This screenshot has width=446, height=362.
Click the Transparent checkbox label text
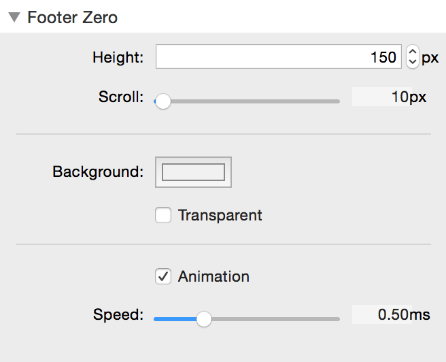point(220,216)
